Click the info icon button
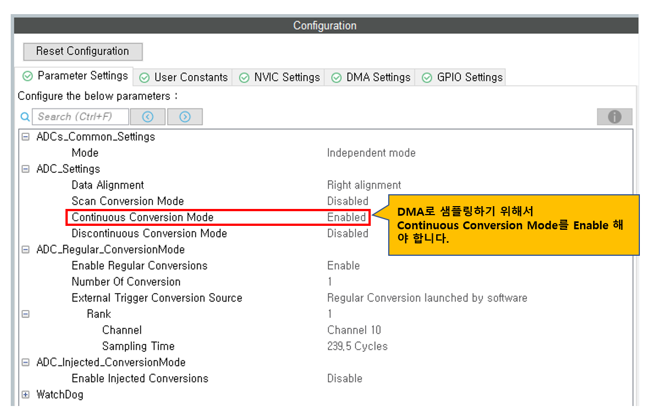The image size is (654, 419). [x=615, y=117]
